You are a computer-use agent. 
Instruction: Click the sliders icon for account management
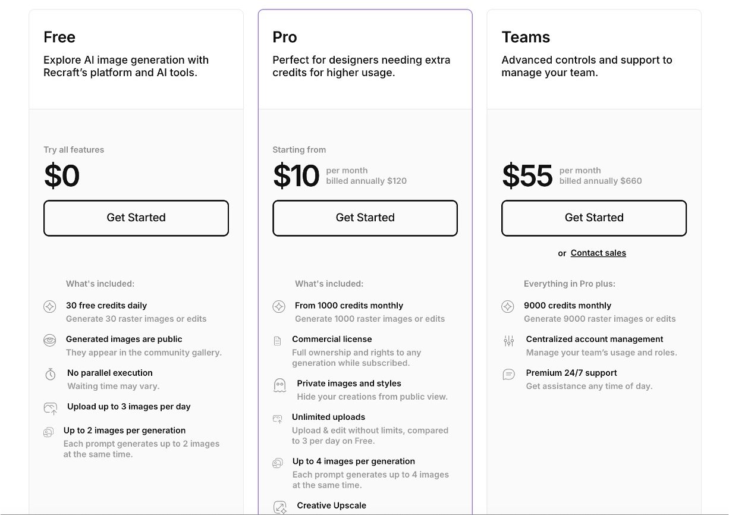[508, 341]
